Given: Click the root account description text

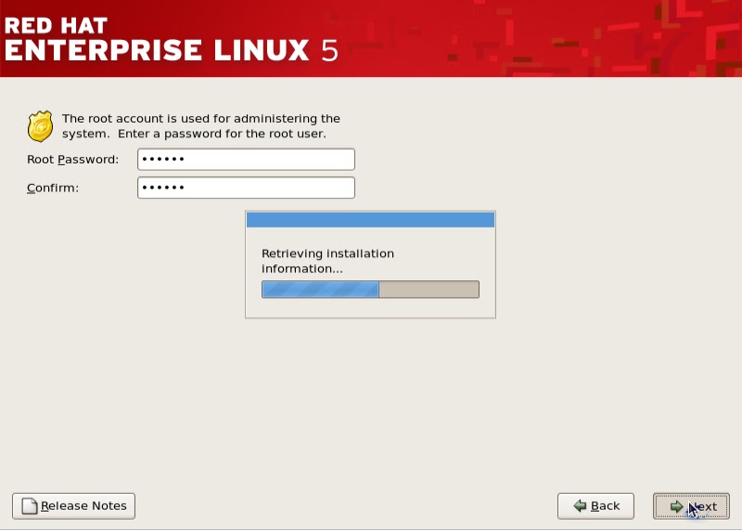Looking at the screenshot, I should pyautogui.click(x=201, y=126).
